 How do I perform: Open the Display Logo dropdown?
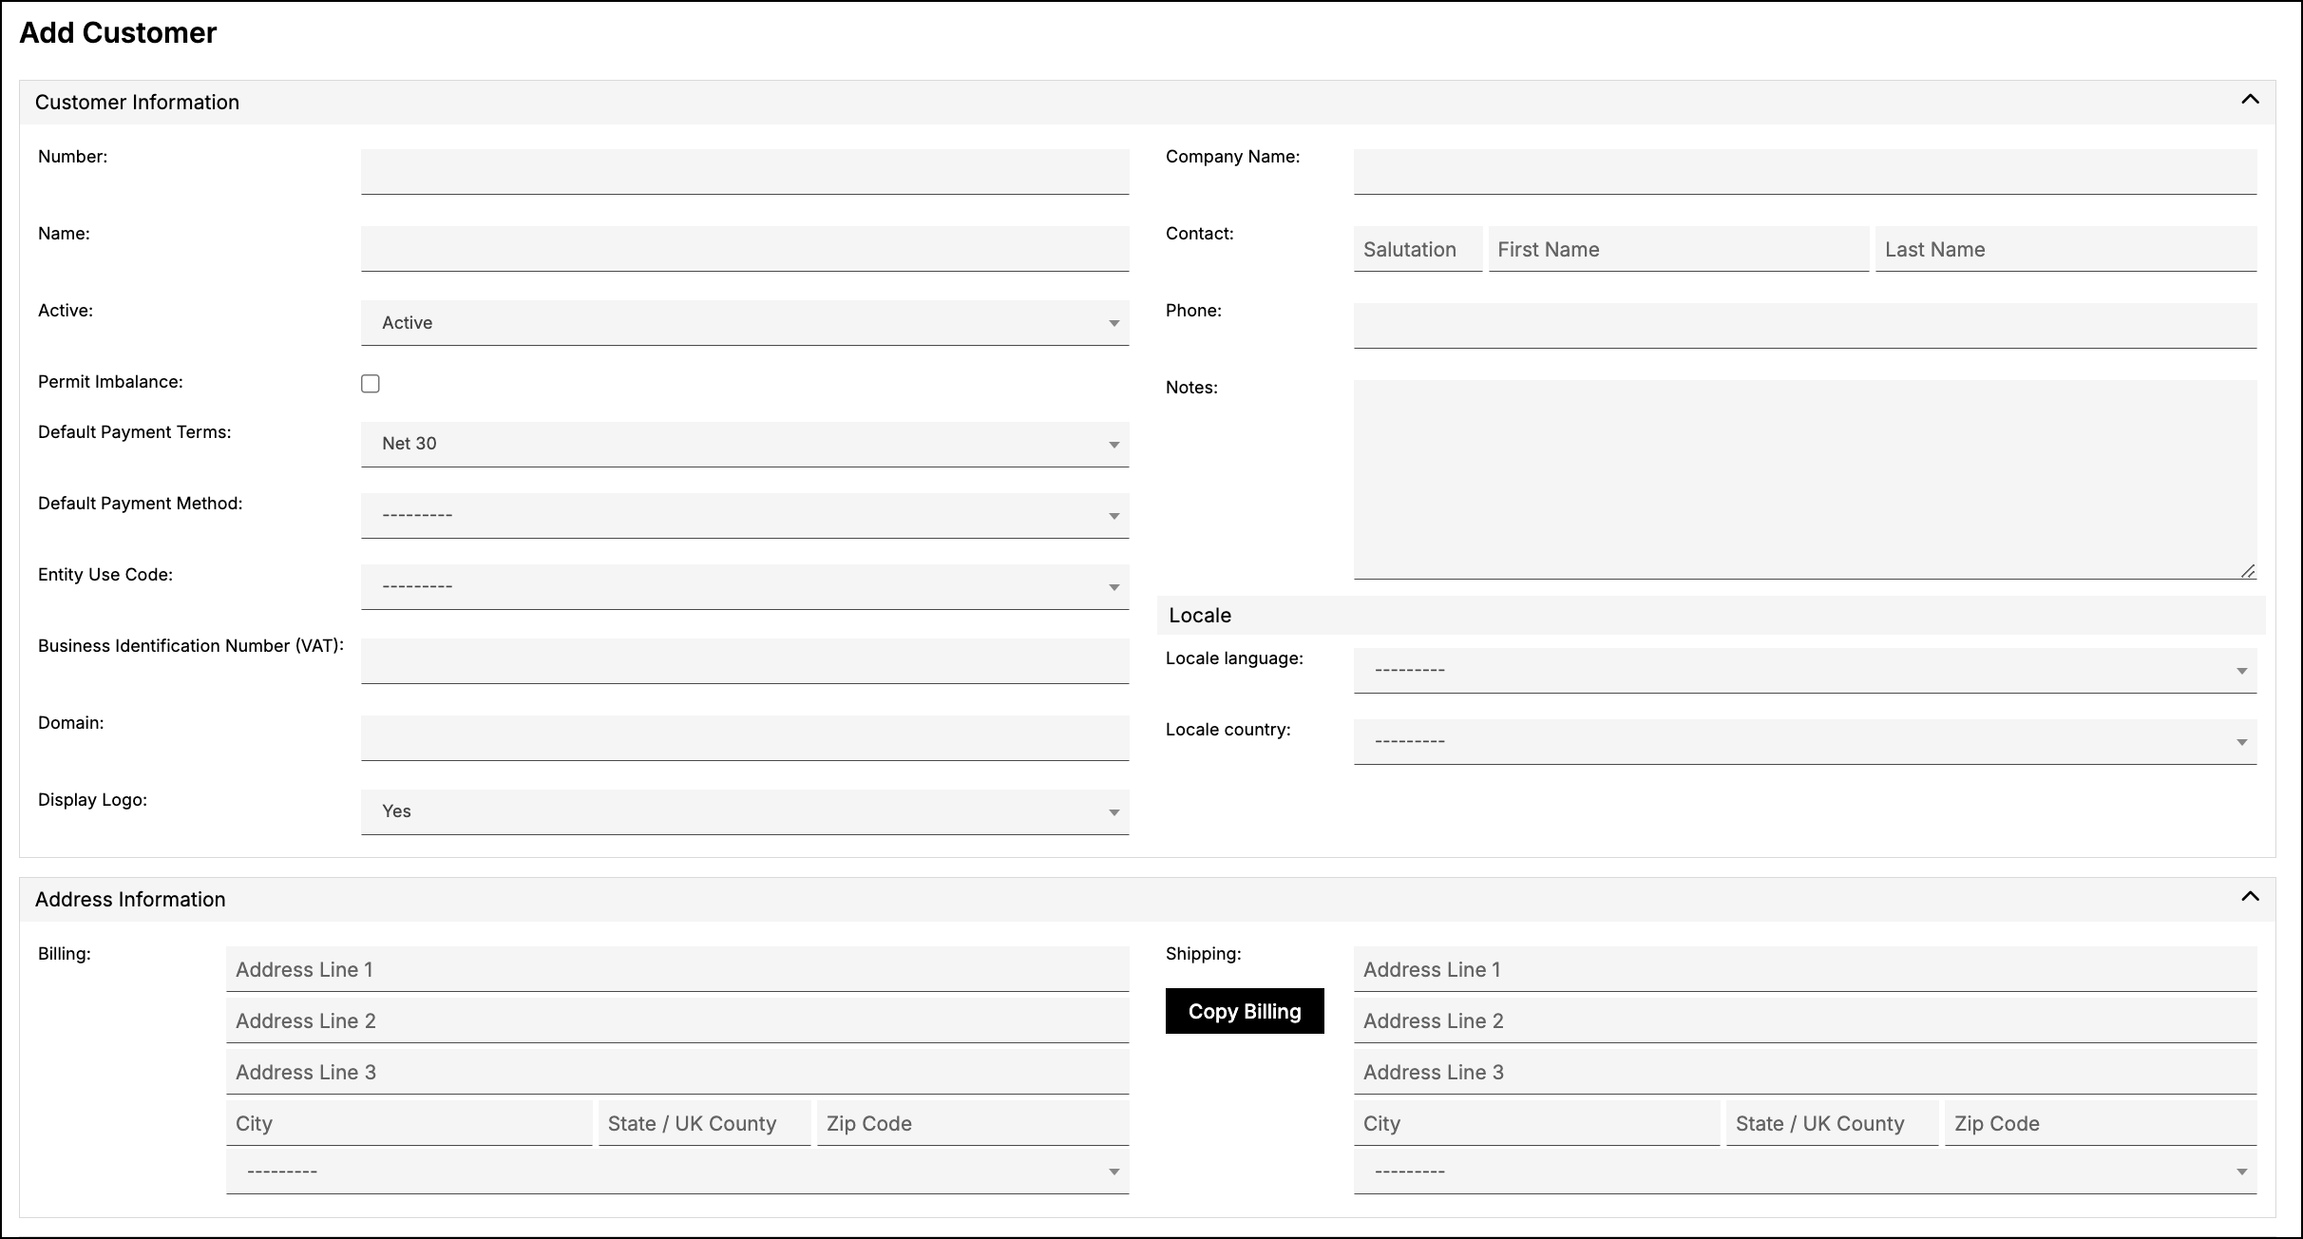pos(745,811)
